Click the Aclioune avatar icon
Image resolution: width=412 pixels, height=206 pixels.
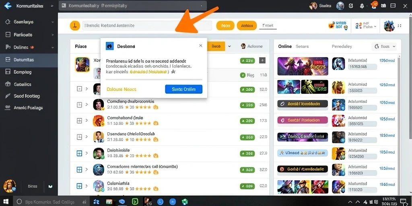243,46
